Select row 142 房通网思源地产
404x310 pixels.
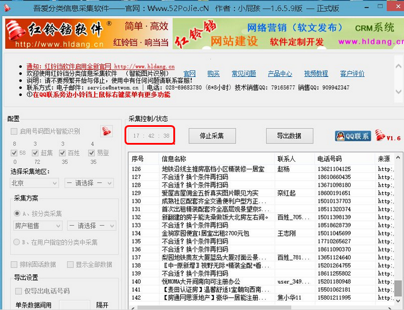[x=261, y=297]
